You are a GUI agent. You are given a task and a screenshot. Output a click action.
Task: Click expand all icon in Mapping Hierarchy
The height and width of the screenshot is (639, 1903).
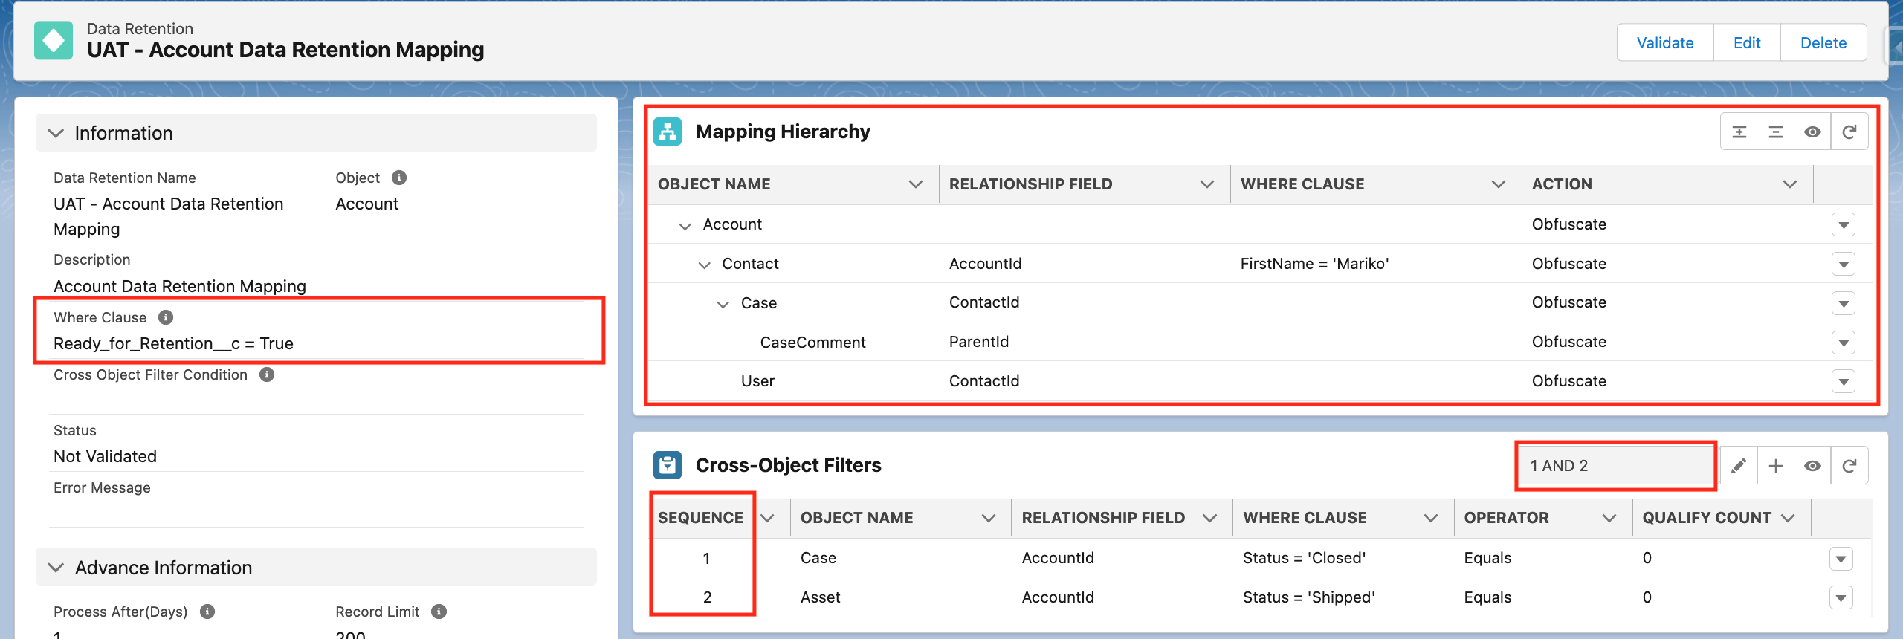[x=1739, y=132]
